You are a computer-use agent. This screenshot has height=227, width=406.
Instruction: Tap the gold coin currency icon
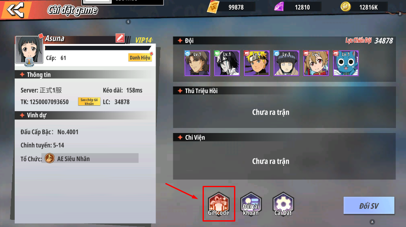click(x=346, y=7)
